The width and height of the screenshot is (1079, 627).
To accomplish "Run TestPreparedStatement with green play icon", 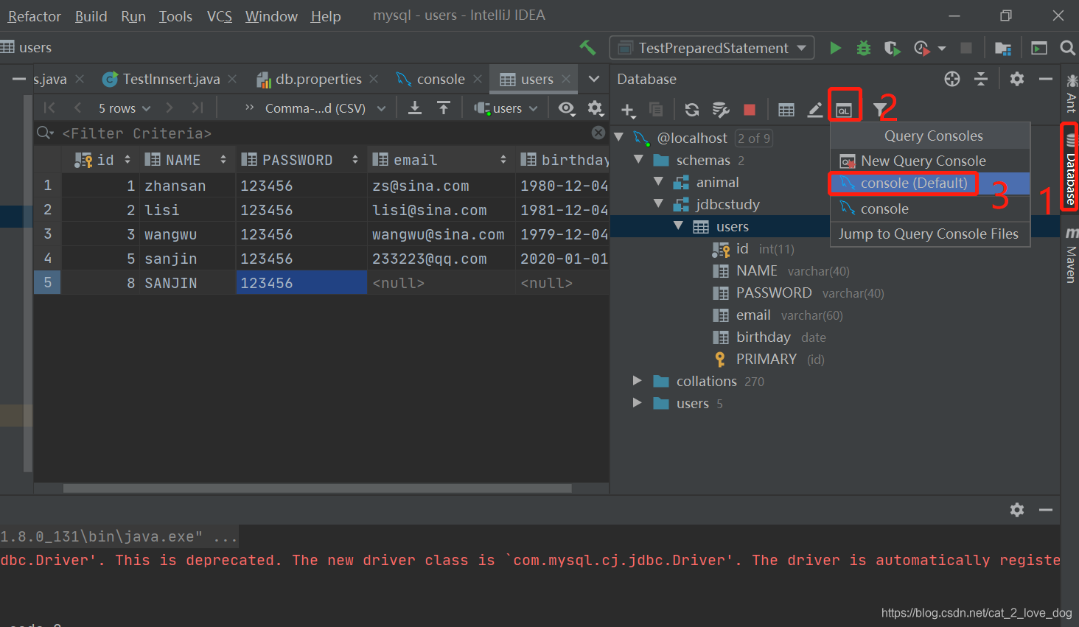I will click(835, 48).
